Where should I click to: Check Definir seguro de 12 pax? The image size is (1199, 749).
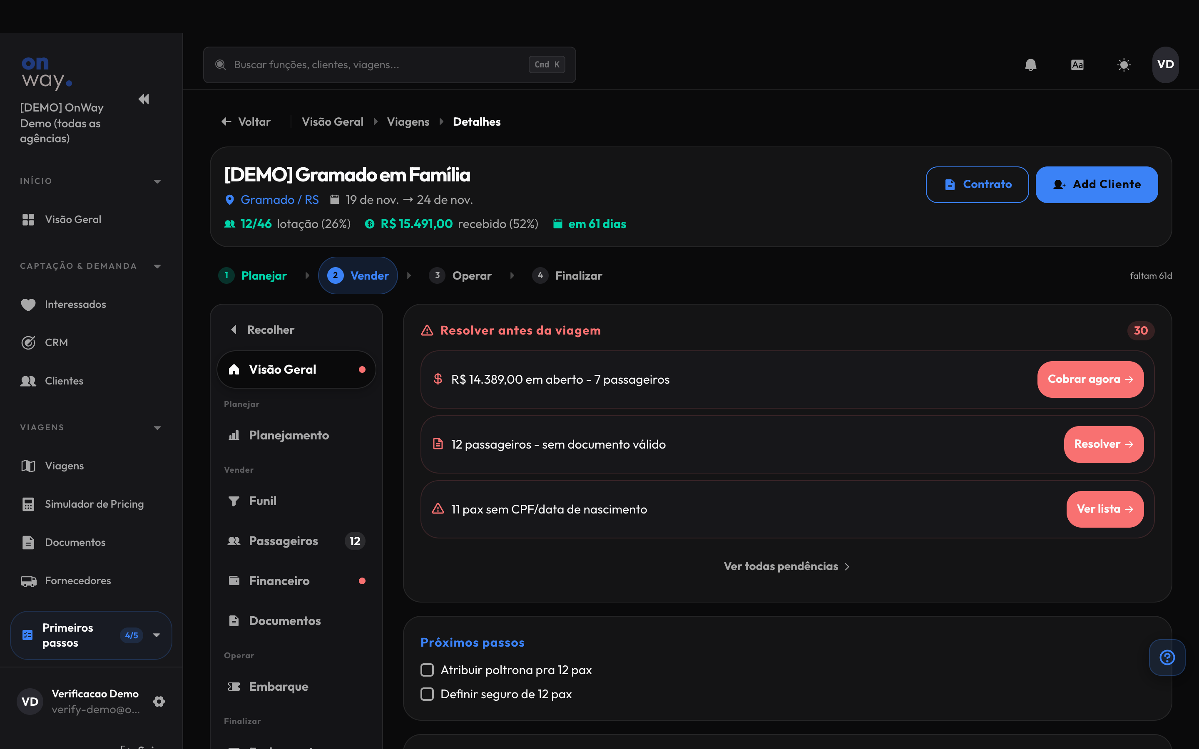(x=427, y=694)
